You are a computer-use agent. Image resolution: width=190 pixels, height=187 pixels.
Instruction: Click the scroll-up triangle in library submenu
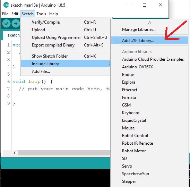tap(149, 23)
